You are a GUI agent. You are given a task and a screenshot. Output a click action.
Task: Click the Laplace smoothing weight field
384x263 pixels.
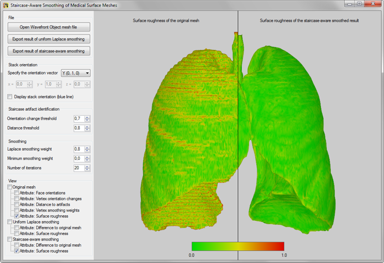(79, 149)
